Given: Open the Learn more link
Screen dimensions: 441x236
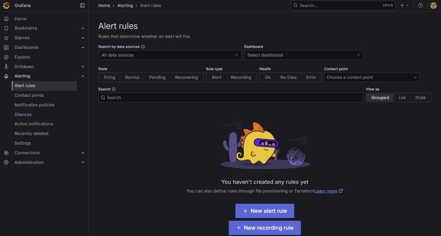Looking at the screenshot, I should [x=326, y=191].
